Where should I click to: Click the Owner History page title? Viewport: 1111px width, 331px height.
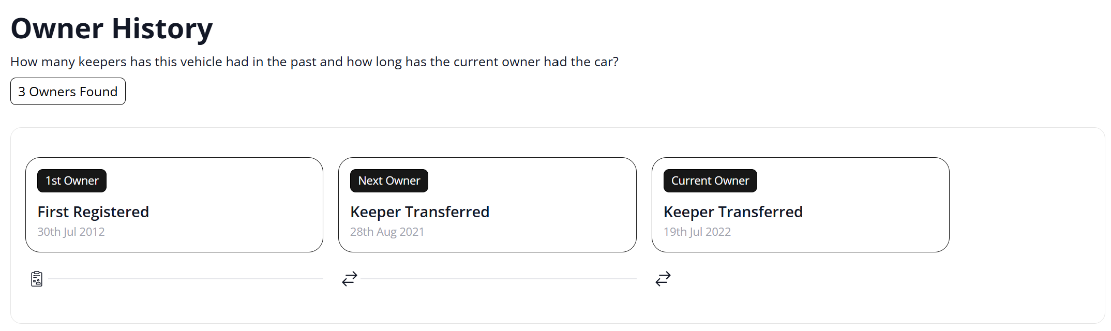(112, 28)
